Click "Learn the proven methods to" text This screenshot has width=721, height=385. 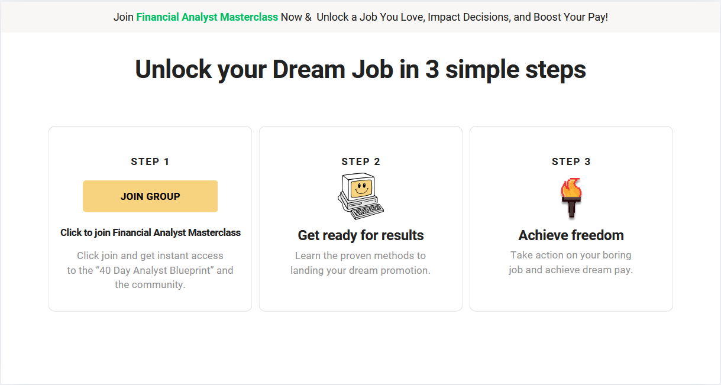[x=360, y=255]
